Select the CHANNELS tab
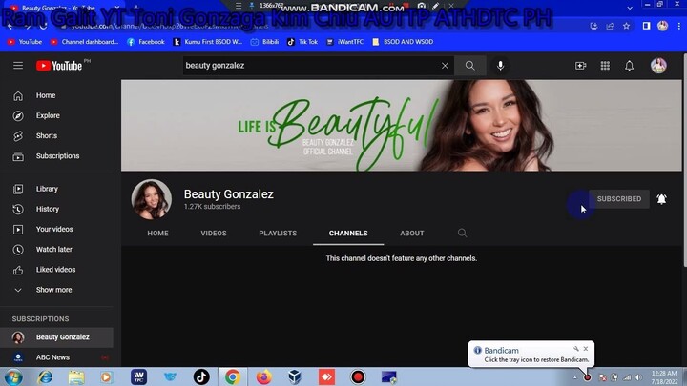Screen dimensions: 687x386 348,234
